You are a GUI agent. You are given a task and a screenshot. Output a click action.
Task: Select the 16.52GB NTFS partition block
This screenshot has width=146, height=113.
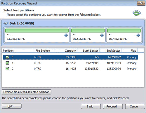tap(88, 35)
